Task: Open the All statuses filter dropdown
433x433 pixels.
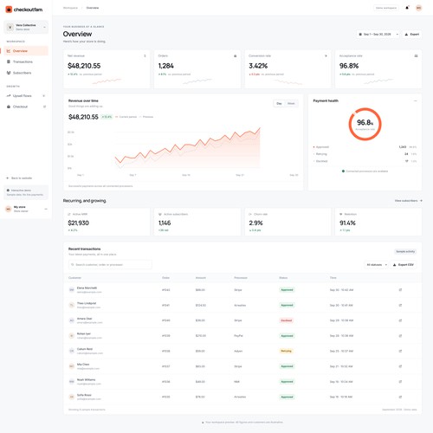Action: 377,265
